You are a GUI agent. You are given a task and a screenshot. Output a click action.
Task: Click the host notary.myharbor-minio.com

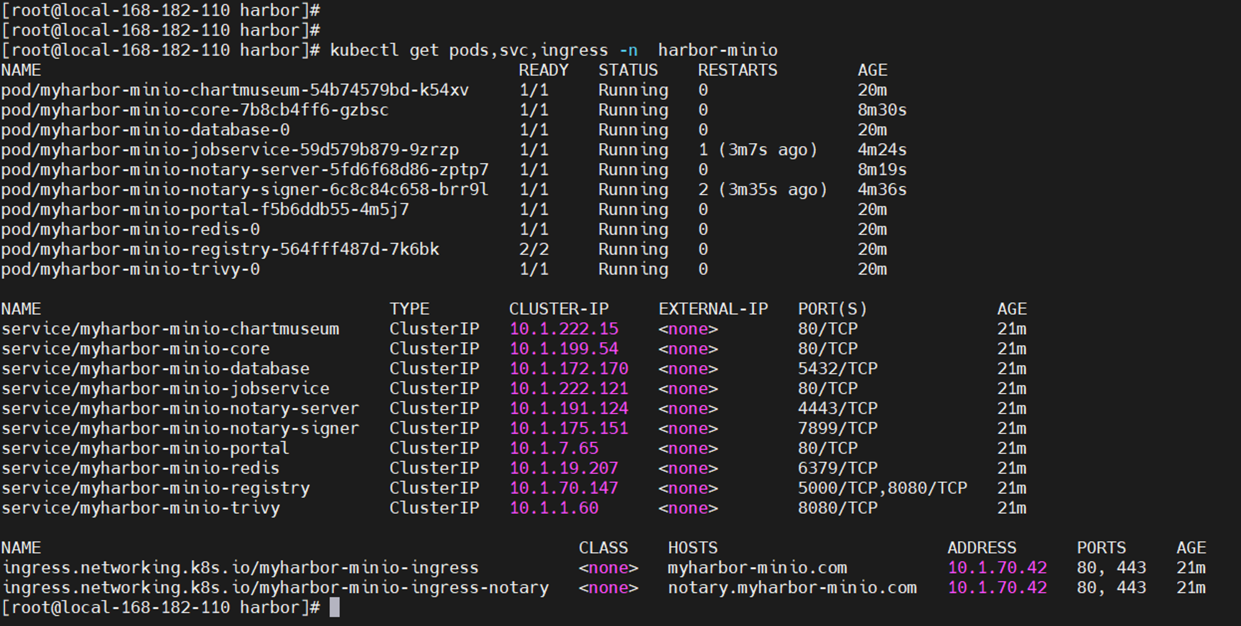(792, 587)
